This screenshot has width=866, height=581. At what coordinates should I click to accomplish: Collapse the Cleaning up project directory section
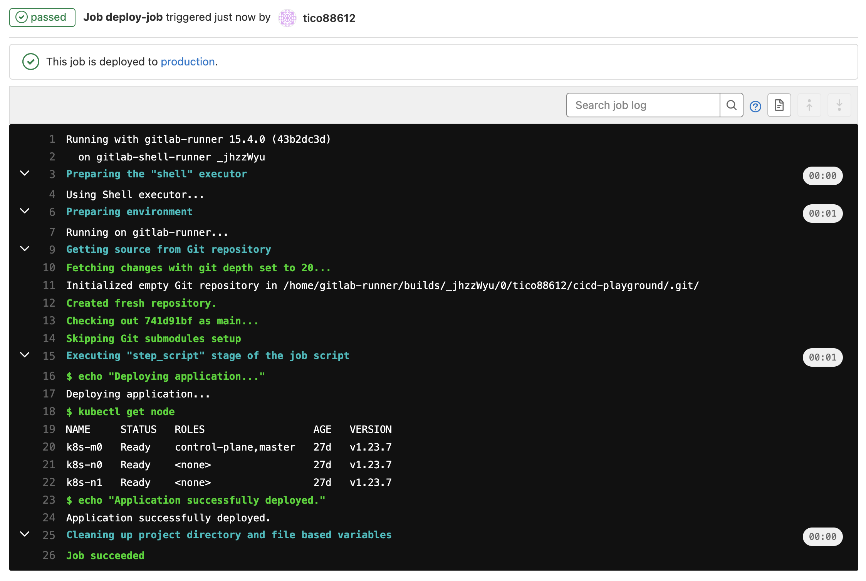(x=25, y=534)
